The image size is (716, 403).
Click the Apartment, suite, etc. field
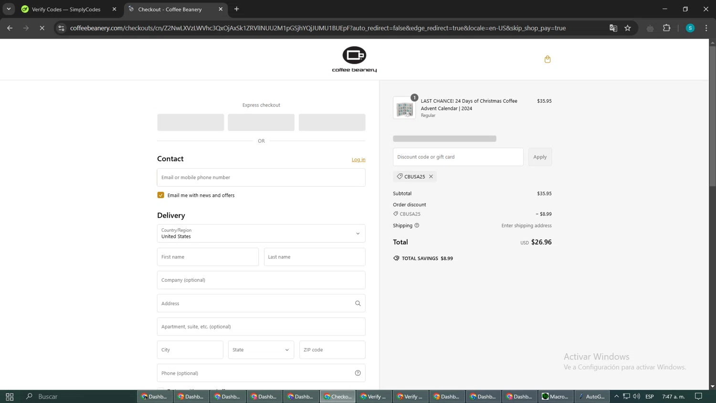point(261,327)
